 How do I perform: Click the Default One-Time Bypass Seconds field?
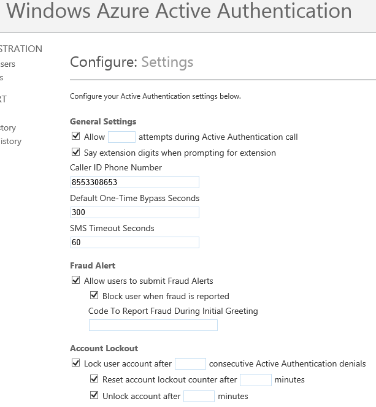(135, 212)
